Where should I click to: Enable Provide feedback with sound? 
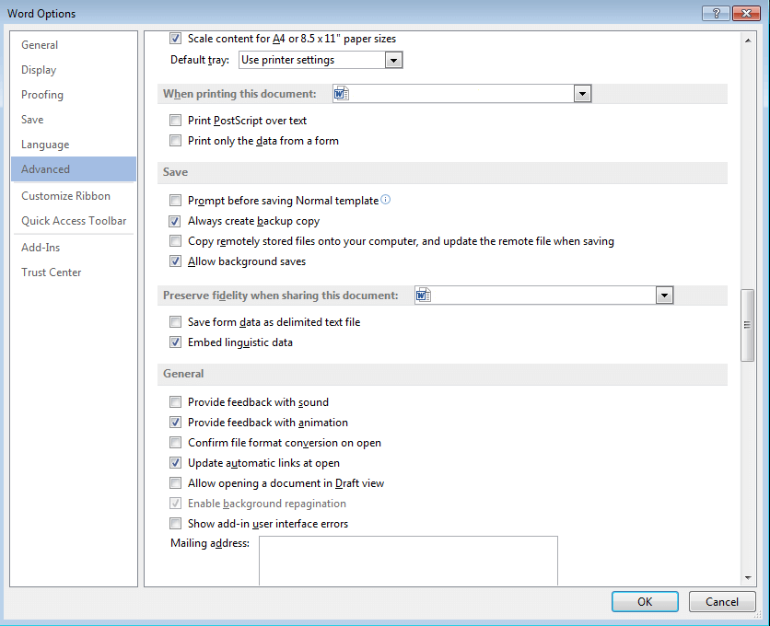click(x=175, y=401)
